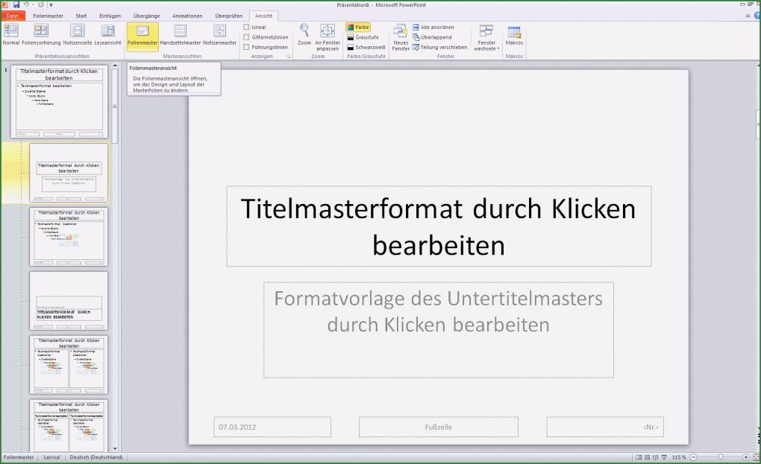Select the Graustufe color mode
This screenshot has height=464, width=761.
coord(362,37)
